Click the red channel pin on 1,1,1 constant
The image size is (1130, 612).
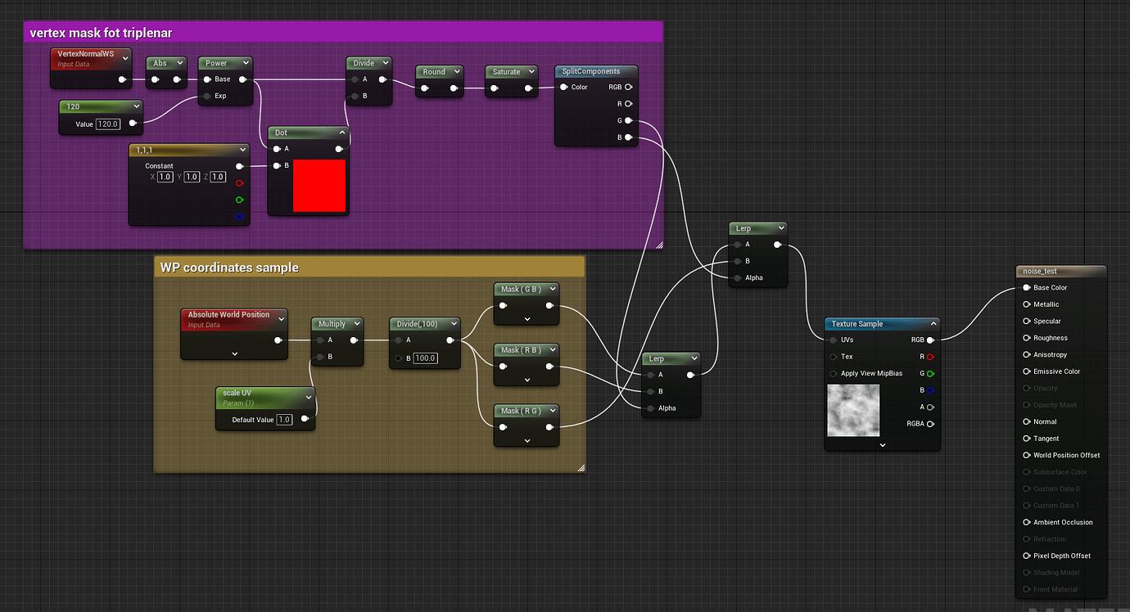(239, 183)
